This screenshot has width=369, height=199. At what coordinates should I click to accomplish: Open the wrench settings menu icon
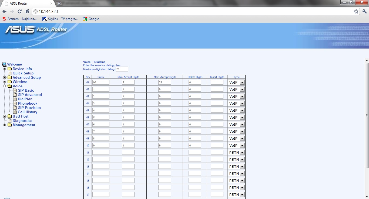(364, 11)
